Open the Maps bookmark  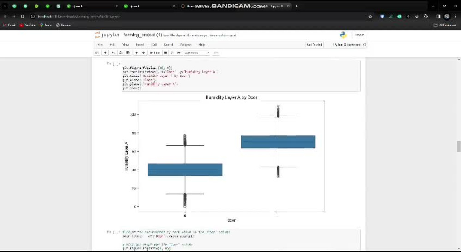pos(46,25)
